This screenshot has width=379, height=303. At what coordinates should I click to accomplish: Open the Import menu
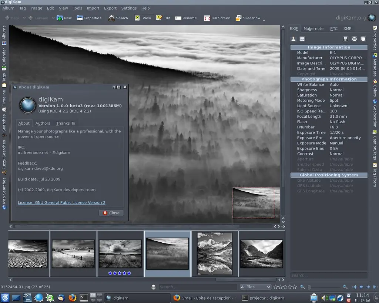[93, 8]
